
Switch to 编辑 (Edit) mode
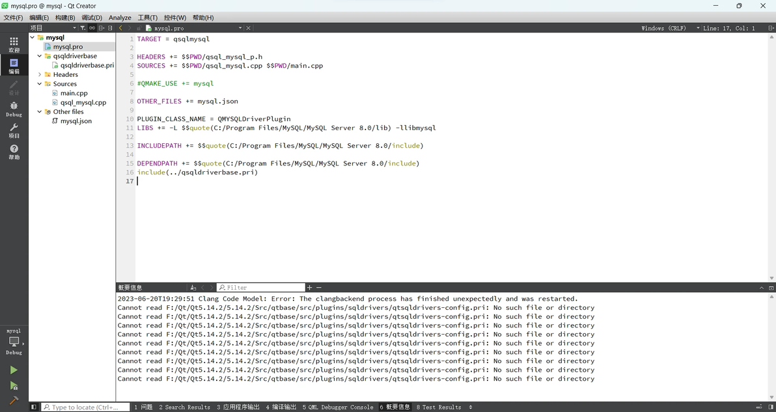click(14, 66)
